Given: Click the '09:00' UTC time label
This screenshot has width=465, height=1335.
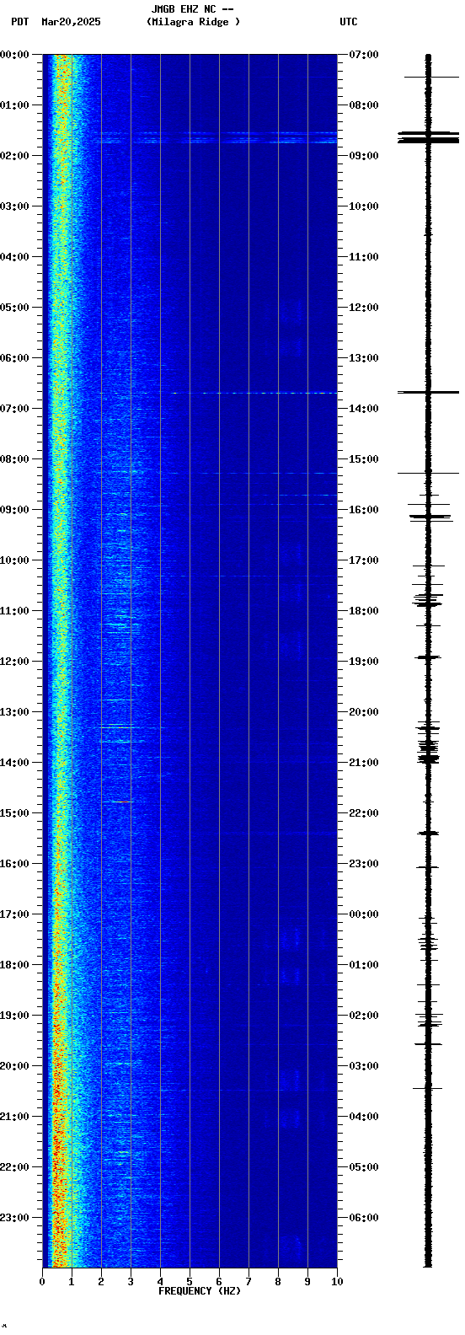Looking at the screenshot, I should click(364, 156).
